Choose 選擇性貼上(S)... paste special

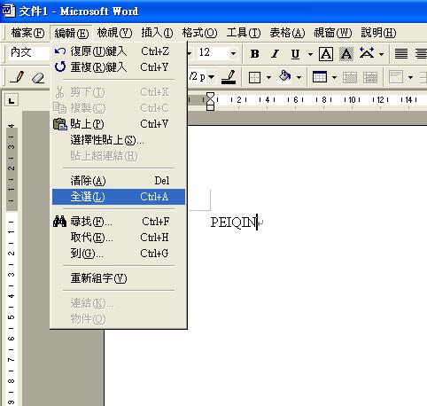tap(119, 140)
